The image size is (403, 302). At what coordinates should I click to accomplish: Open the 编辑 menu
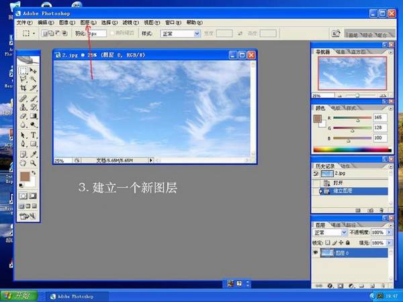click(x=46, y=23)
